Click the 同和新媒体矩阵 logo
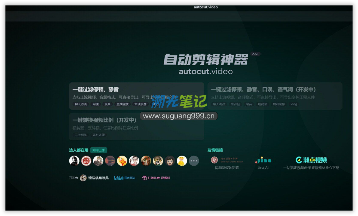 (227, 160)
